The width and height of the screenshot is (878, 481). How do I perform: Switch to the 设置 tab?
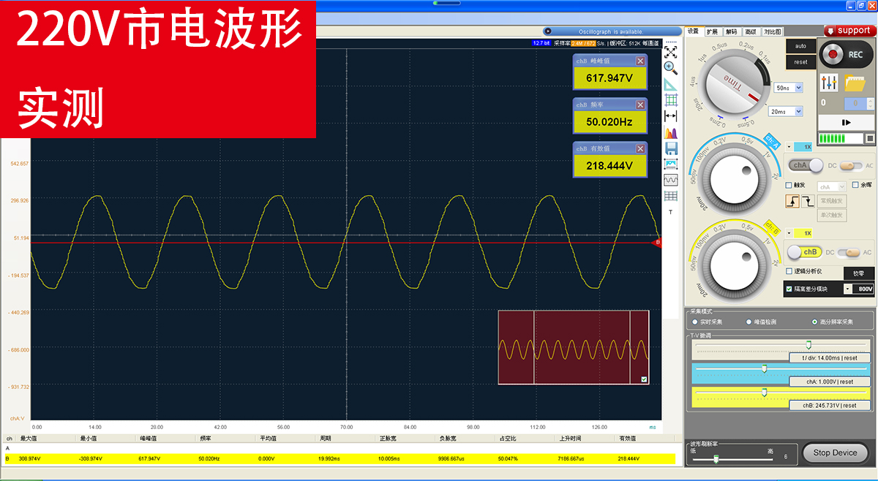click(x=693, y=31)
